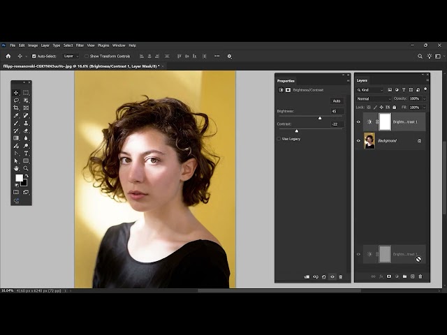Expand the Kind filter dropdown
447x335 pixels.
tap(371, 89)
